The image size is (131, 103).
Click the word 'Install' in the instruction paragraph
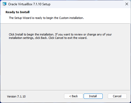[19, 34]
